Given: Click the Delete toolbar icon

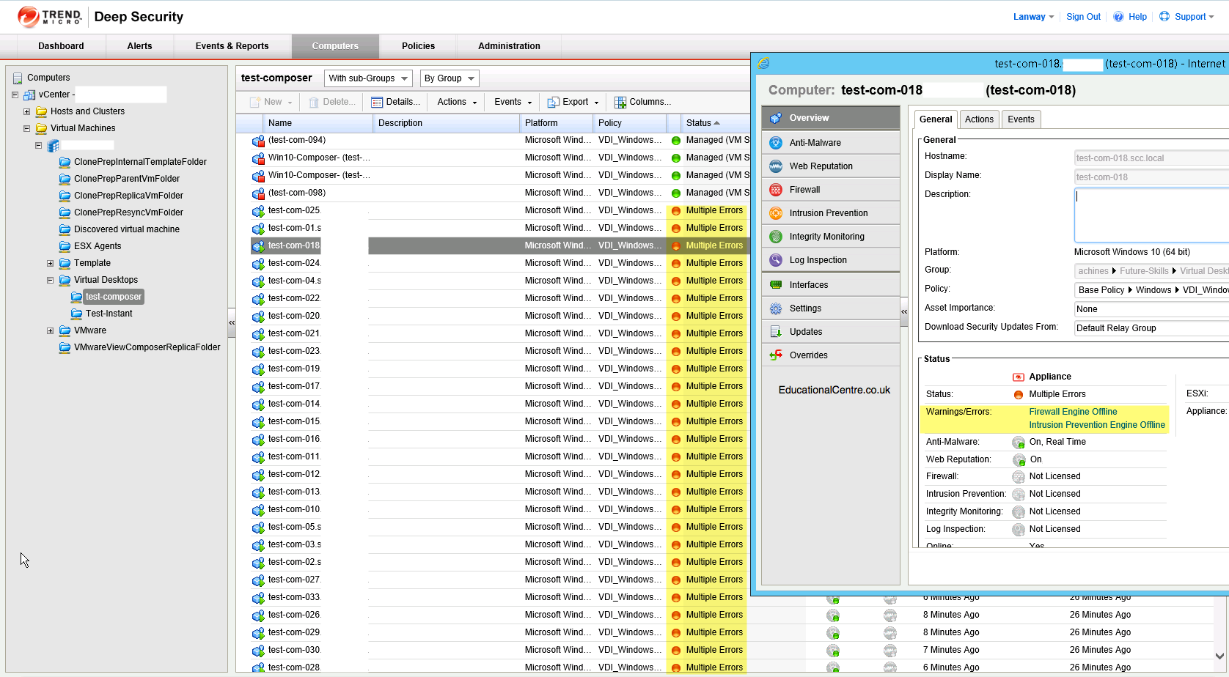Looking at the screenshot, I should (314, 103).
